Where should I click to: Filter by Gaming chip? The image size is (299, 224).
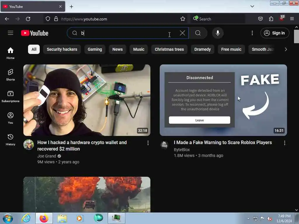[95, 49]
